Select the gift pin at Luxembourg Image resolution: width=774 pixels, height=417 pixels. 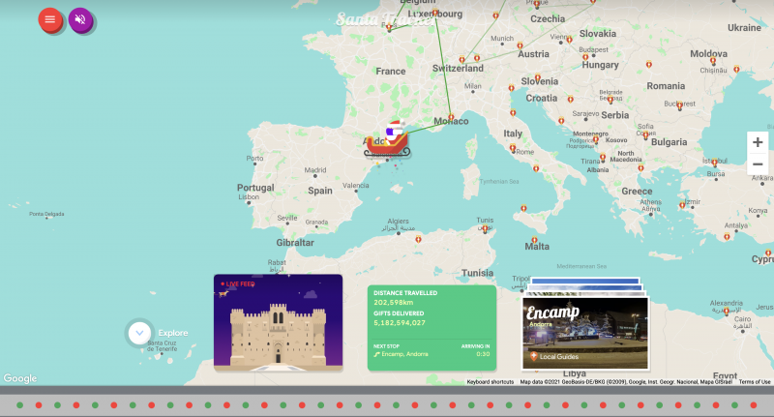pos(434,13)
